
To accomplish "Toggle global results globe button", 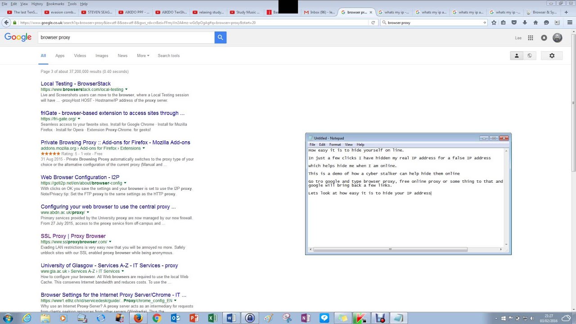I will coord(529,55).
